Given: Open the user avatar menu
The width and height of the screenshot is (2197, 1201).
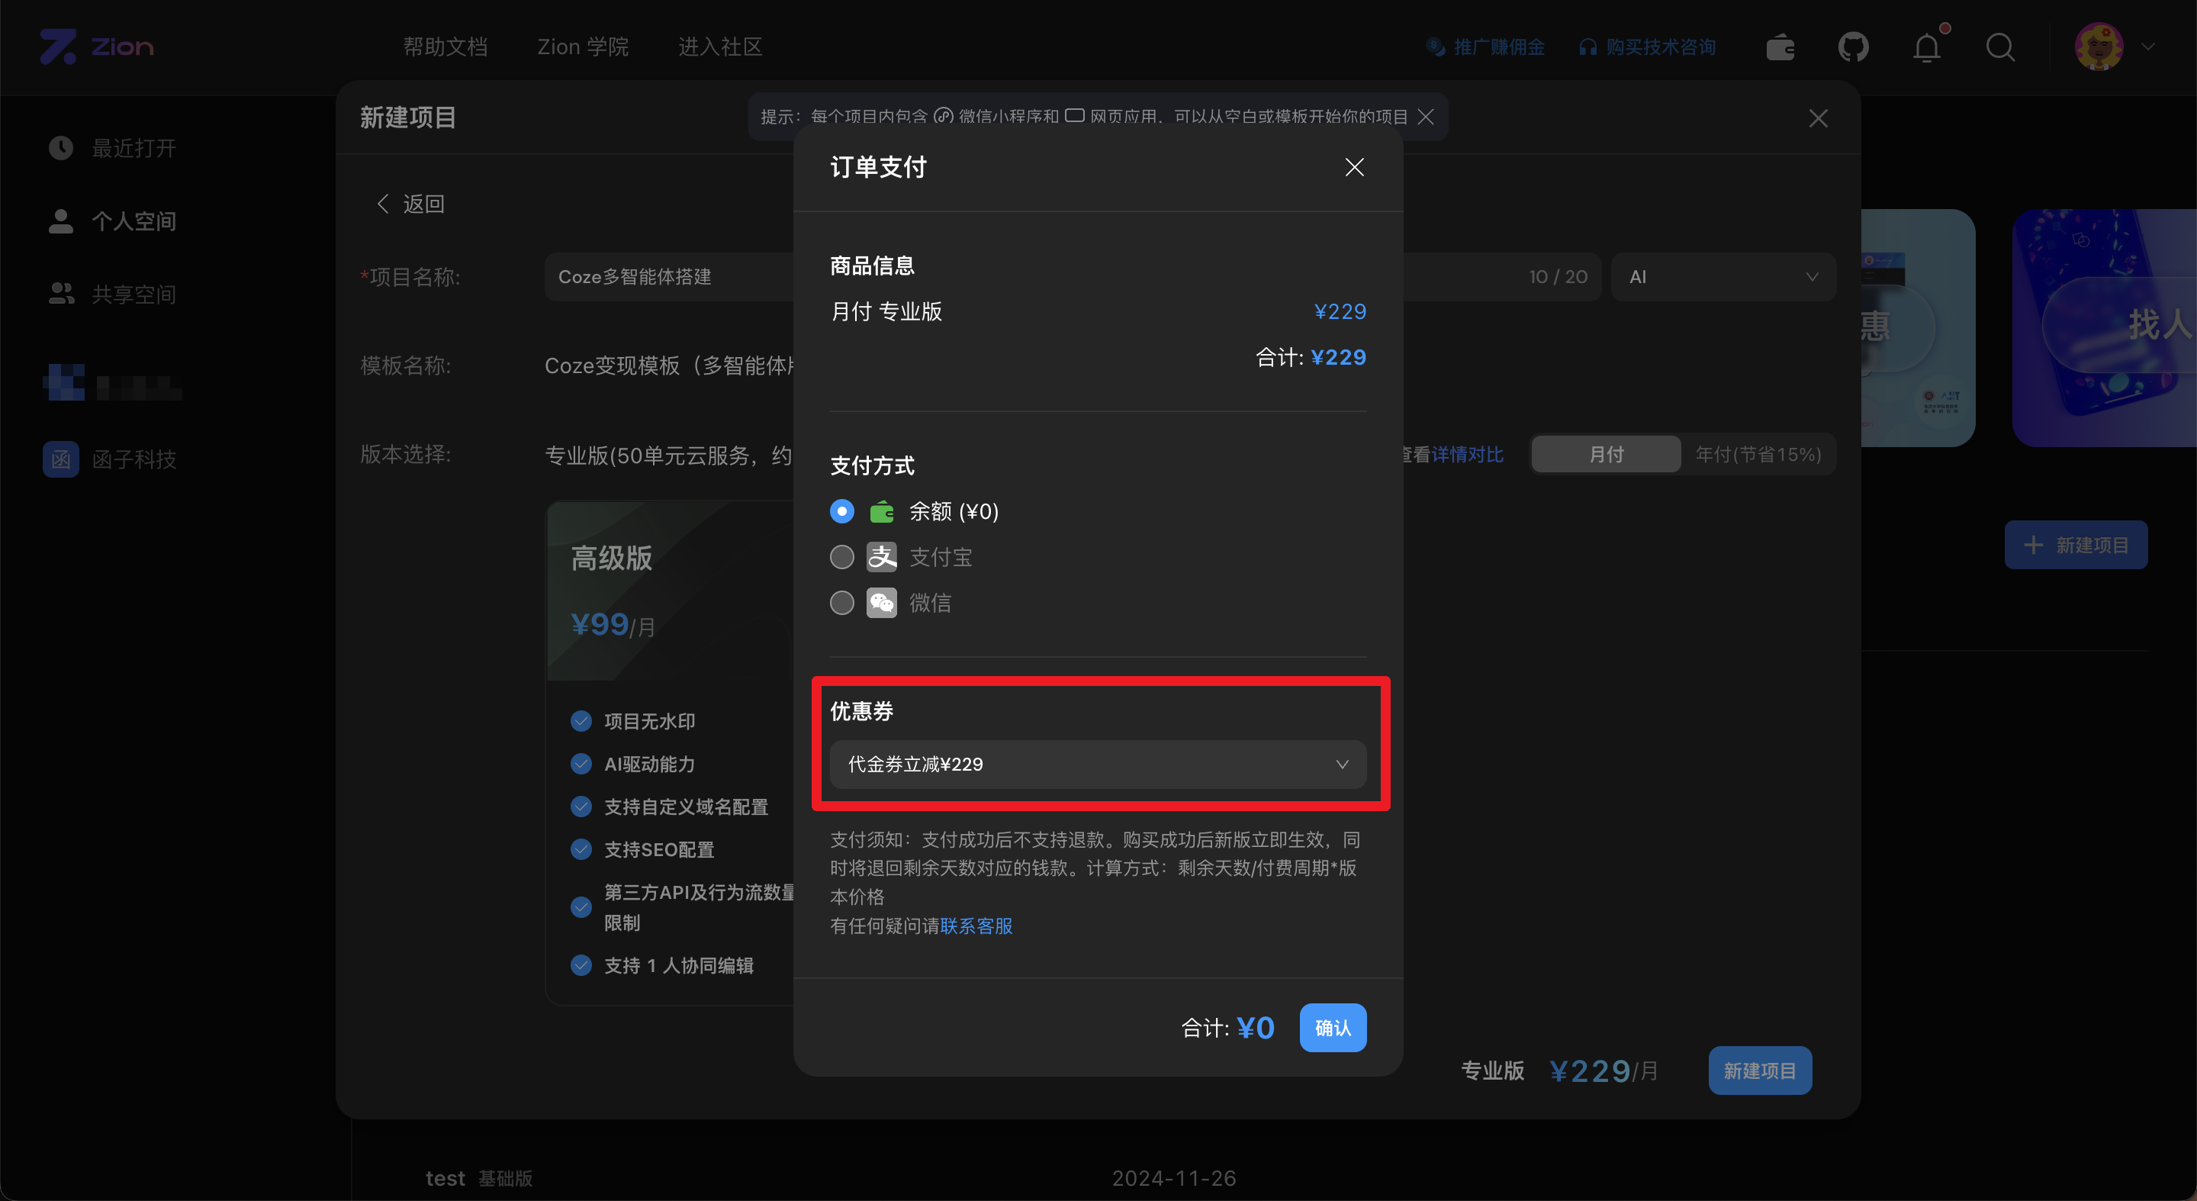Looking at the screenshot, I should click(2099, 47).
